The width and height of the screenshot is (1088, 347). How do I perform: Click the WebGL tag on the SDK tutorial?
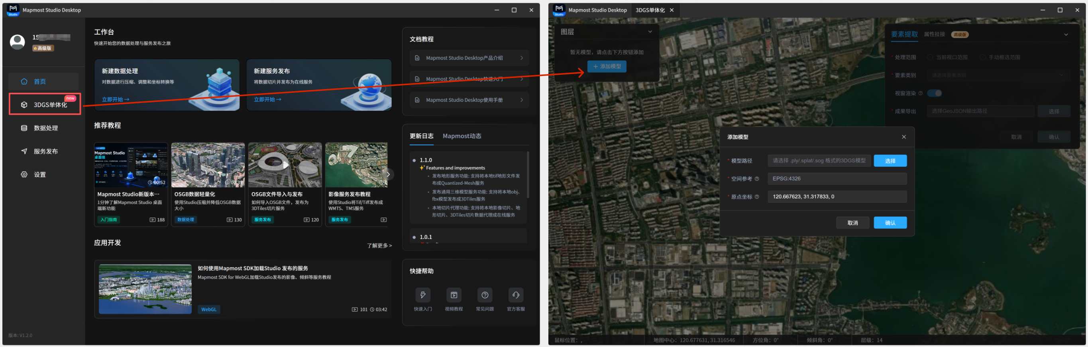209,310
